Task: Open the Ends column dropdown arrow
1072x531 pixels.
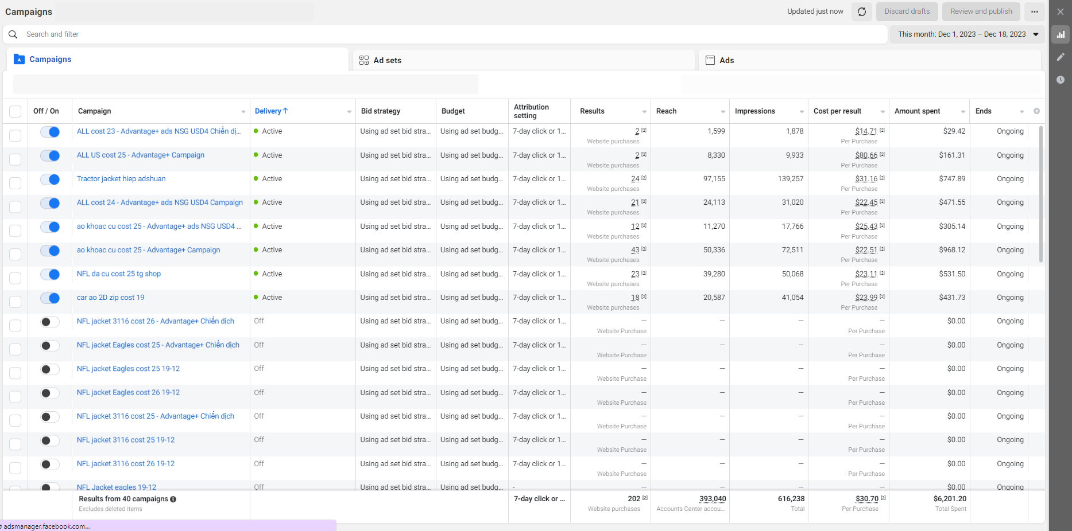Action: tap(1021, 112)
